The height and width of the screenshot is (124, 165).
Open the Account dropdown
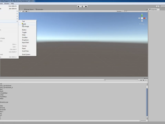(x=163, y=6)
